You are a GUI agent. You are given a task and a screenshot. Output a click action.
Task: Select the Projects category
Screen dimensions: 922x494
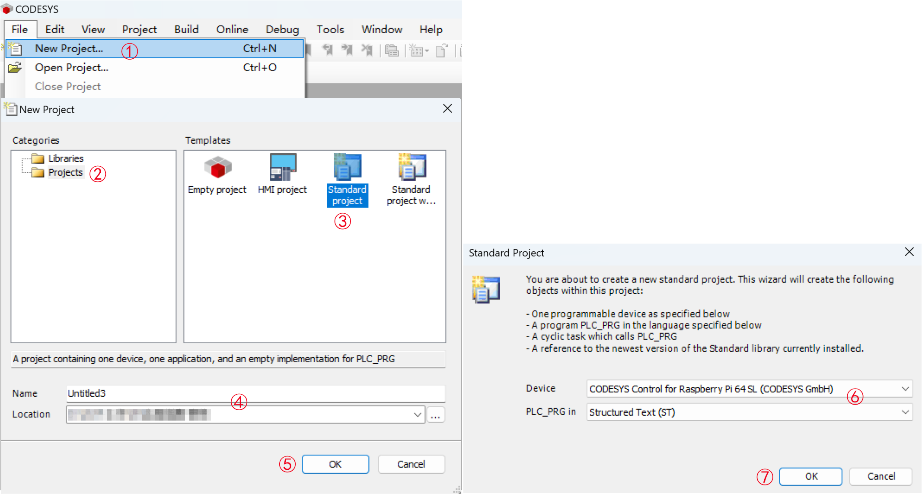tap(65, 173)
